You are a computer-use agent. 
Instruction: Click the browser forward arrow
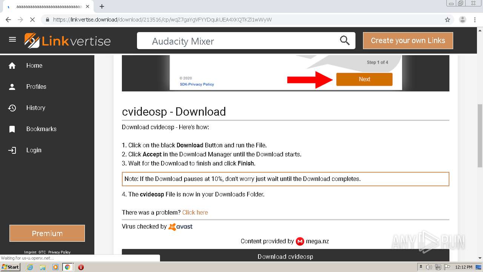click(20, 20)
